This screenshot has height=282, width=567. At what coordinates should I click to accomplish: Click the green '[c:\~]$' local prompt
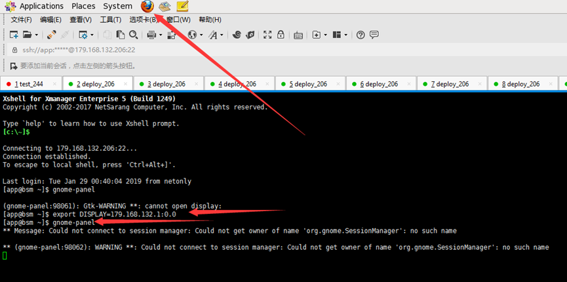[16, 132]
